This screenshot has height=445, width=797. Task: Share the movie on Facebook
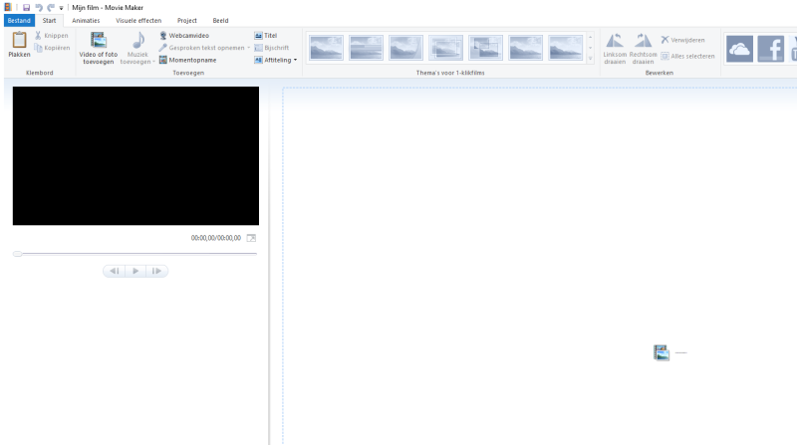(770, 48)
